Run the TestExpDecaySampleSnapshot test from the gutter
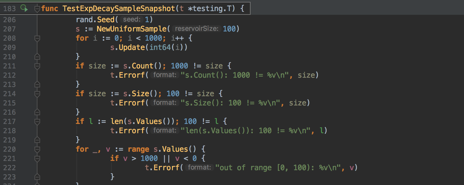This screenshot has height=185, width=464. 24,8
